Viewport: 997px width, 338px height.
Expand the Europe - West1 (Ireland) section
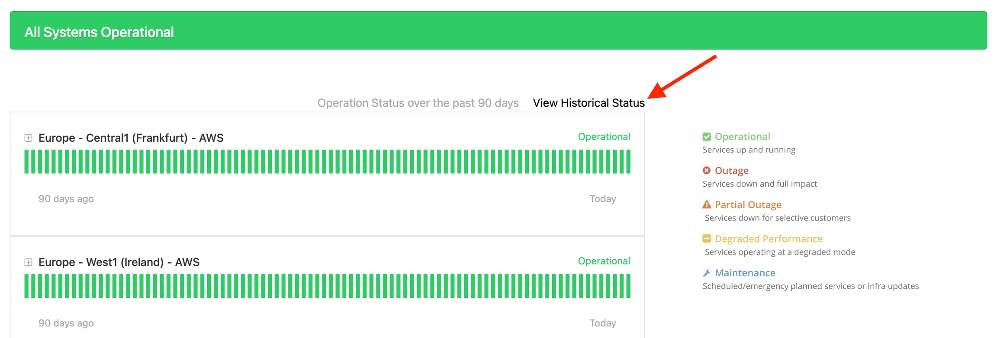(29, 262)
